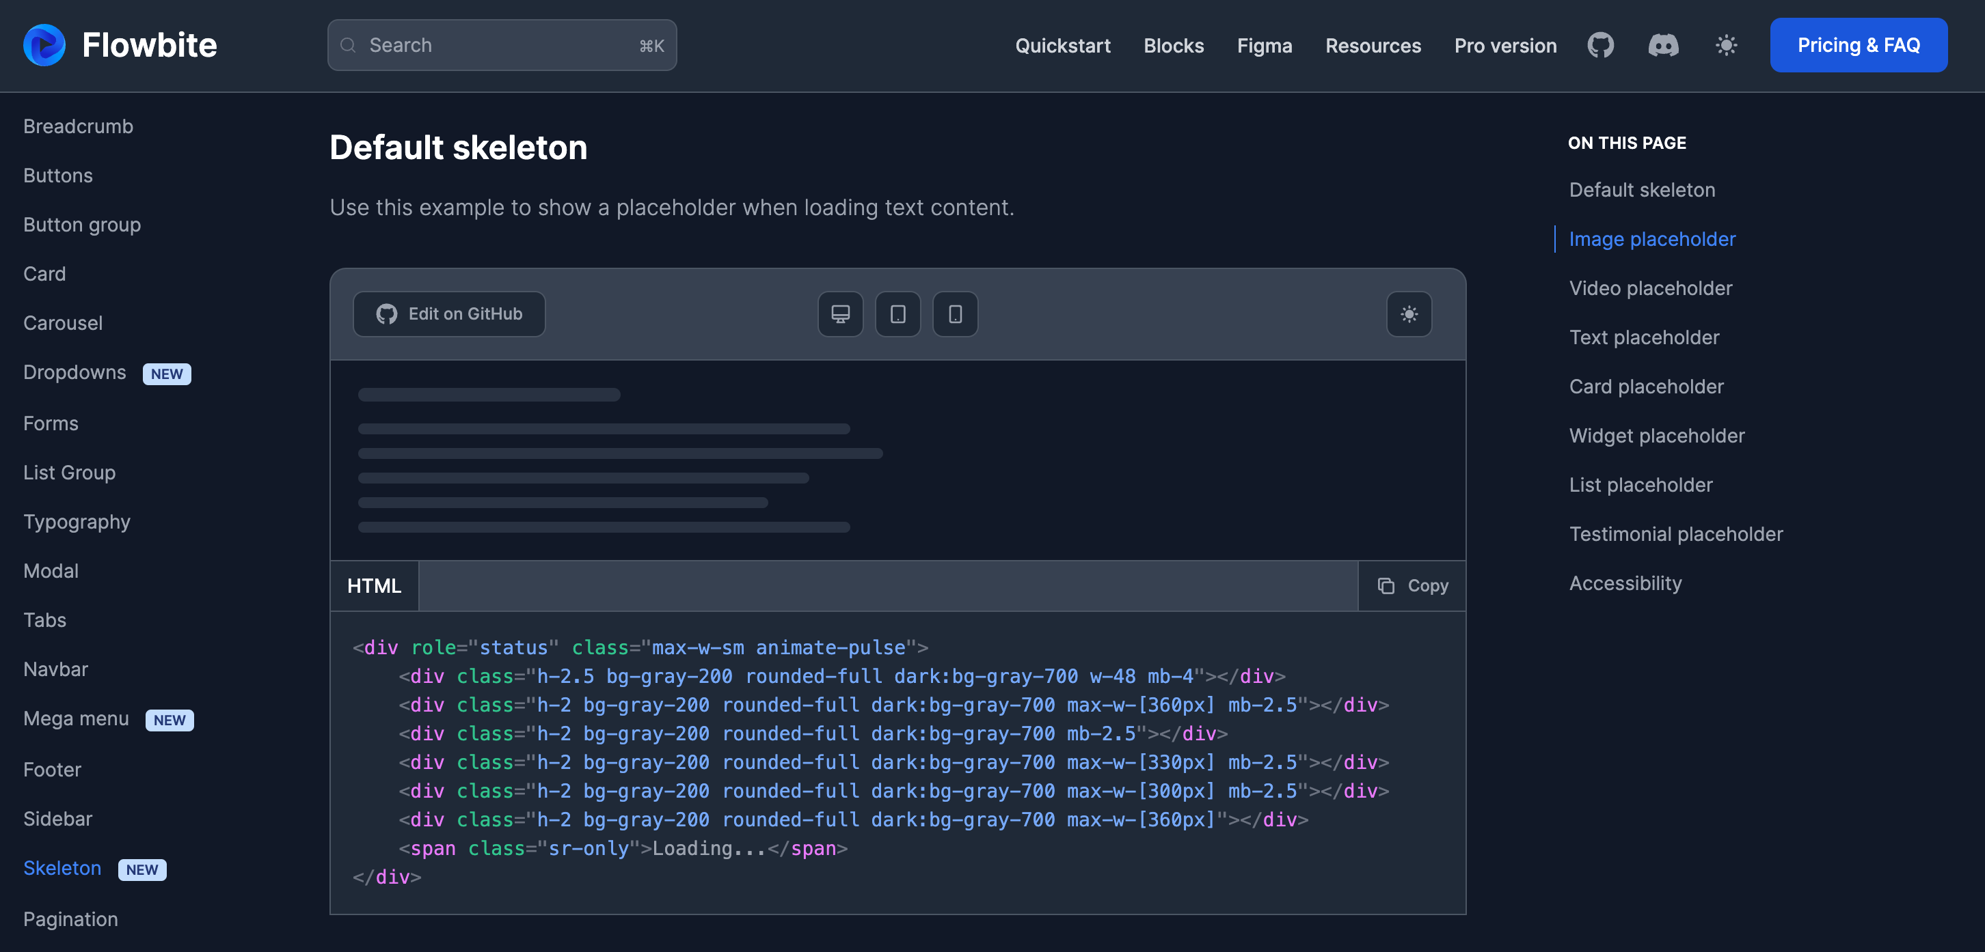The width and height of the screenshot is (1985, 952).
Task: Switch to tablet preview view
Action: click(x=897, y=314)
